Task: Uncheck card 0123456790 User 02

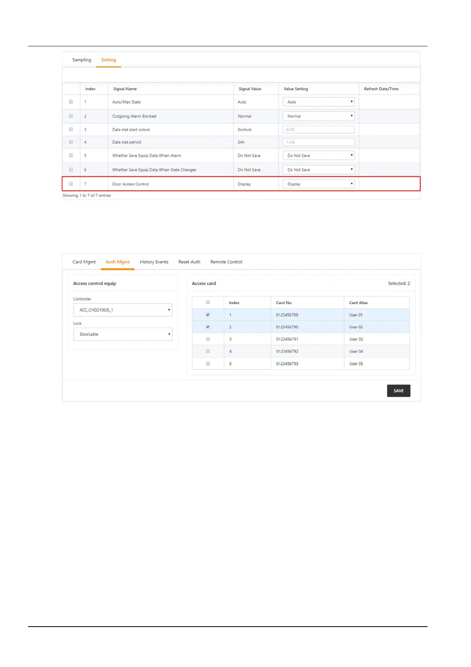Action: (208, 327)
